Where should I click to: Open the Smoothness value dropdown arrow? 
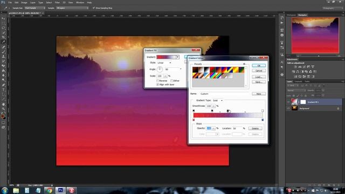pos(213,106)
